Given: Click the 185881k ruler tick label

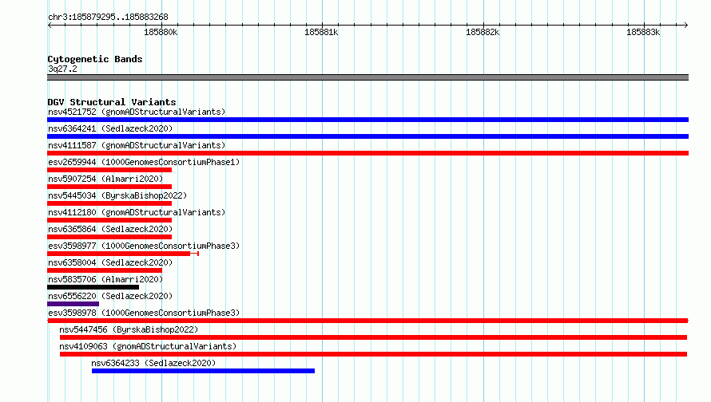Looking at the screenshot, I should [321, 33].
